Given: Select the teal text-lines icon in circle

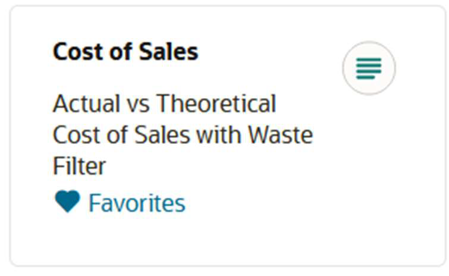Looking at the screenshot, I should (x=369, y=68).
